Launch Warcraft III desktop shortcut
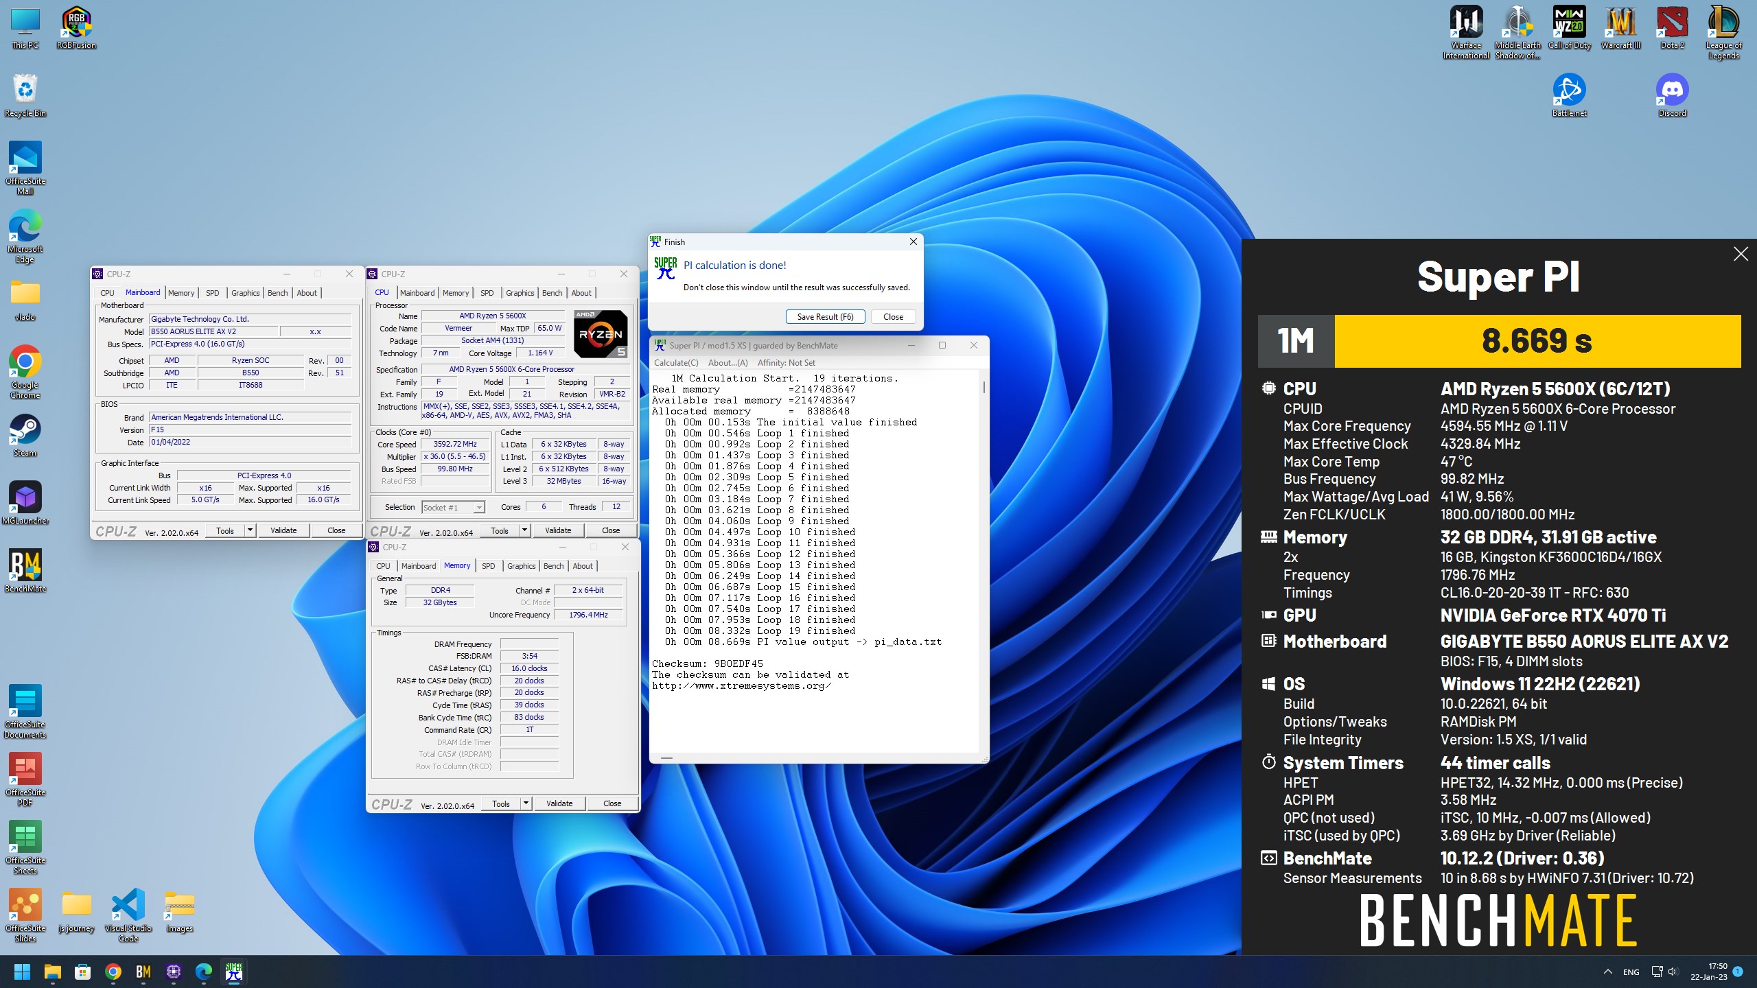The image size is (1757, 988). 1620,27
